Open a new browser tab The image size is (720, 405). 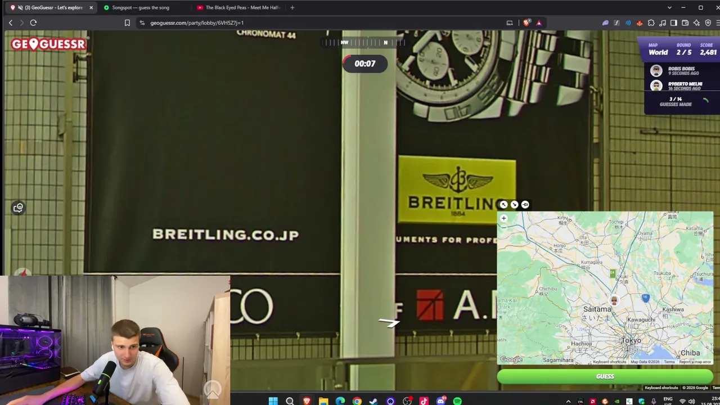tap(292, 7)
